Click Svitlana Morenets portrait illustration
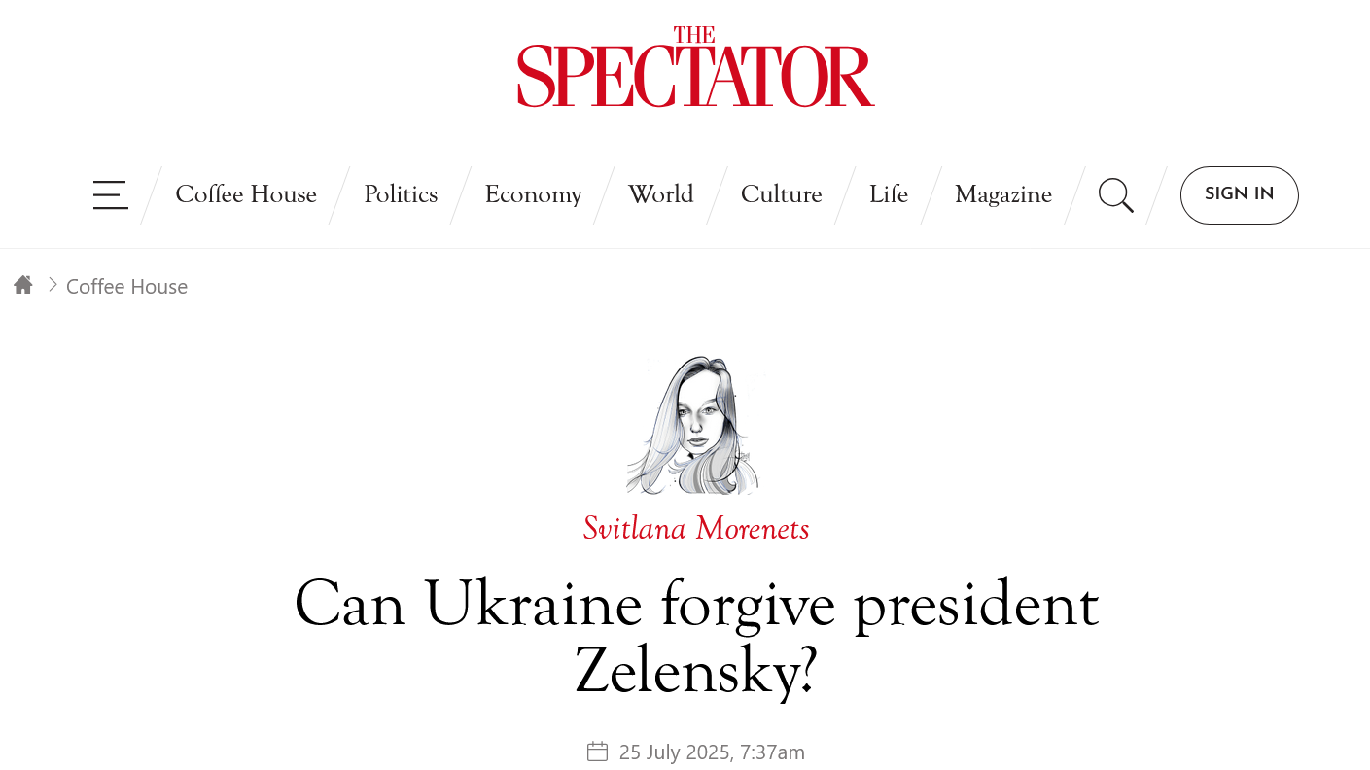This screenshot has width=1370, height=770. (692, 426)
